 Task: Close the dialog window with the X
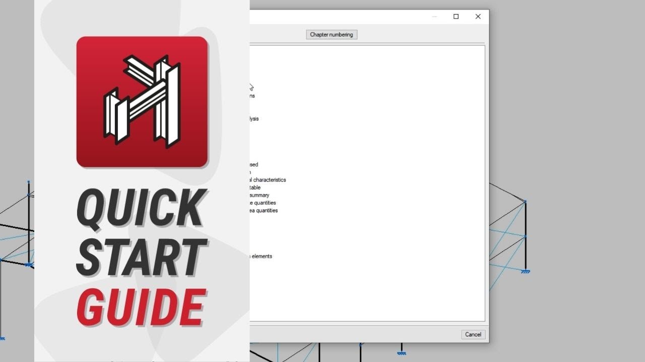478,17
